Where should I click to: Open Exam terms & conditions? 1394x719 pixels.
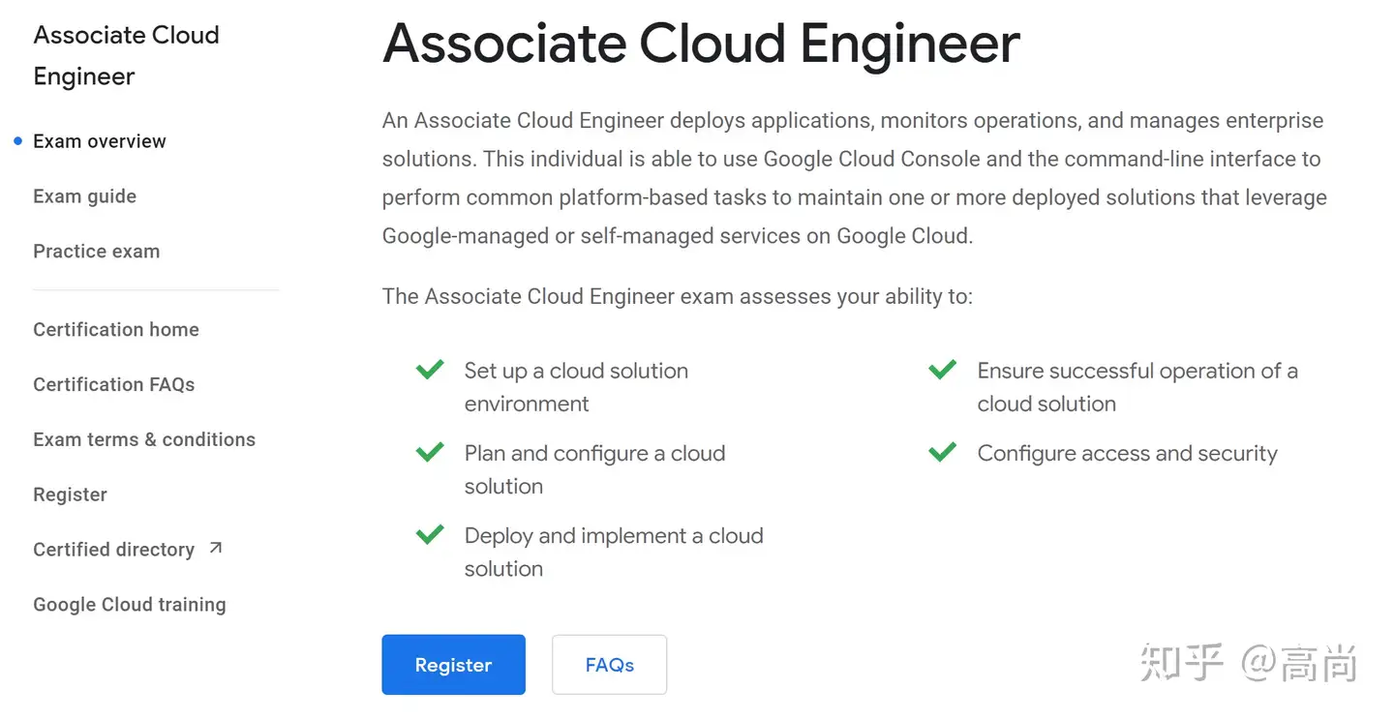pos(144,439)
